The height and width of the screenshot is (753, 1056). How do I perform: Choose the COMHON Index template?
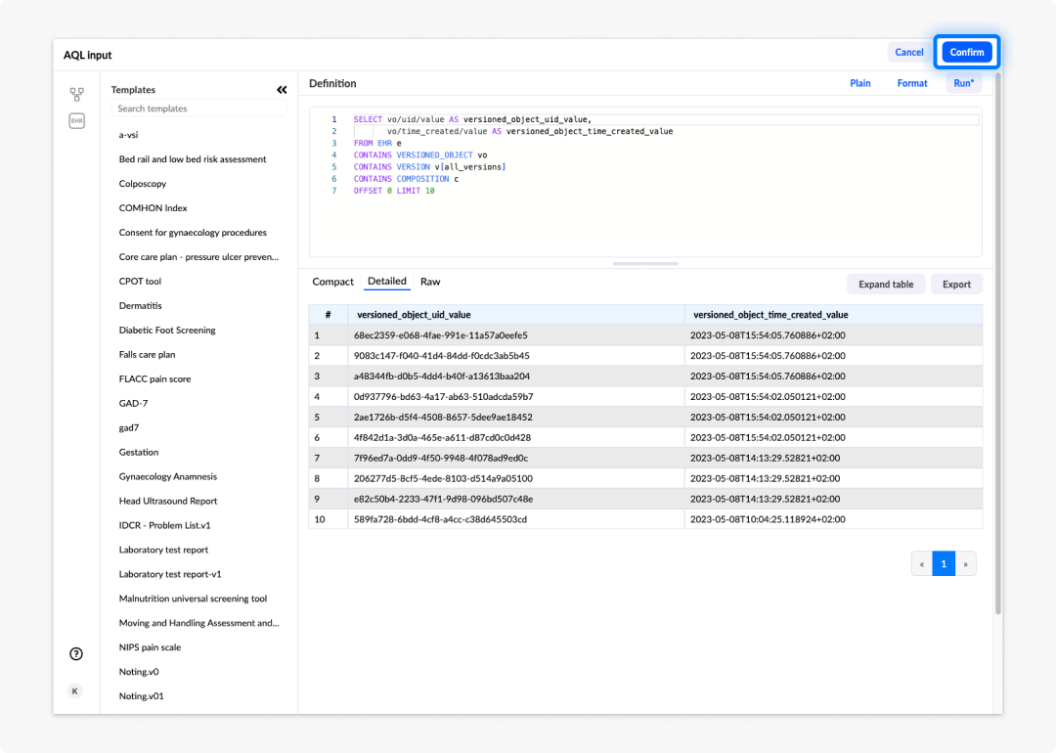tap(153, 208)
